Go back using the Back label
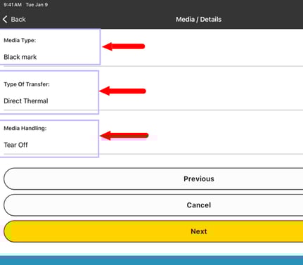 [18, 19]
